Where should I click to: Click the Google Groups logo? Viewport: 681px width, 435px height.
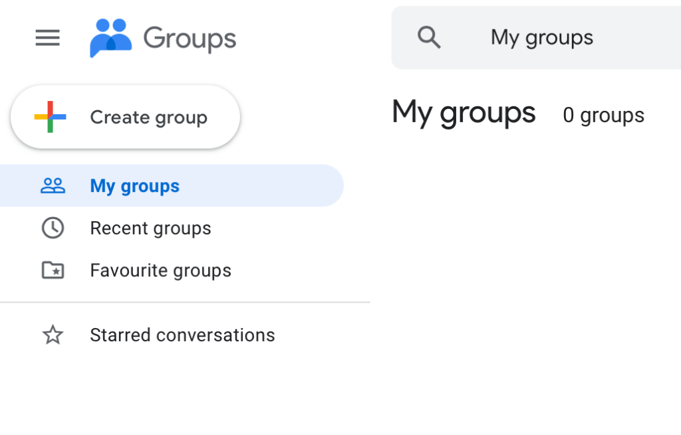point(110,37)
